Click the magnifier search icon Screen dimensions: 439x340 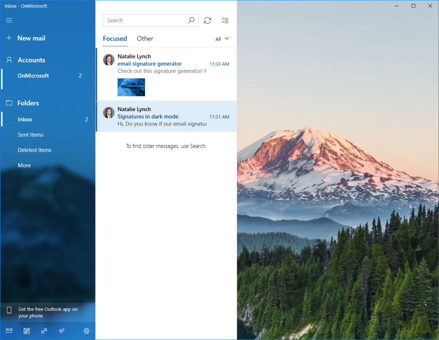pos(191,20)
